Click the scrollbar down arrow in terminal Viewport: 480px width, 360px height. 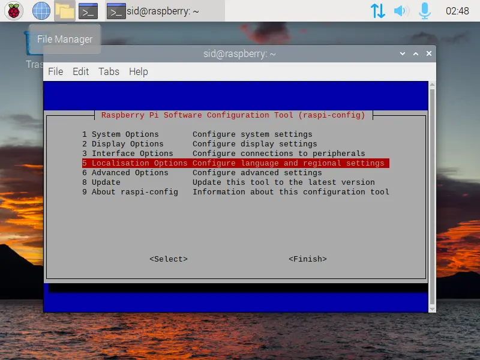[432, 309]
